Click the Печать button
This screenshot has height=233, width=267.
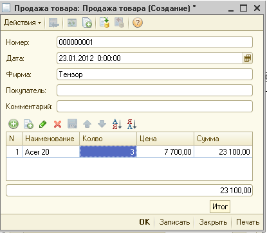point(248,222)
